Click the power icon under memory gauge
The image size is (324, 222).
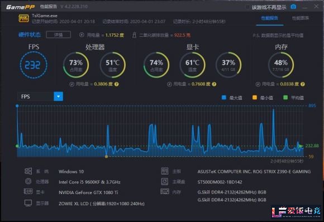coord(258,84)
